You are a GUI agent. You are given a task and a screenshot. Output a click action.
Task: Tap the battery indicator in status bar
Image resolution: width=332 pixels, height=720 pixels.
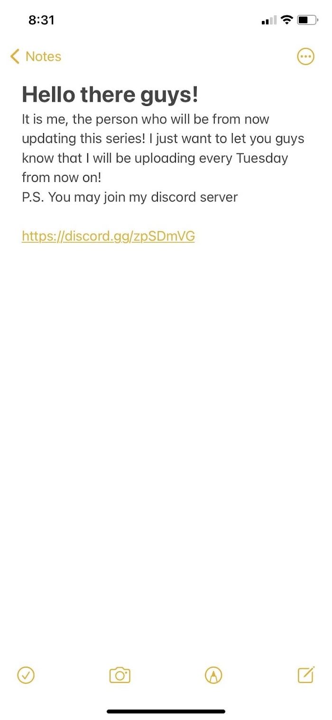click(308, 20)
